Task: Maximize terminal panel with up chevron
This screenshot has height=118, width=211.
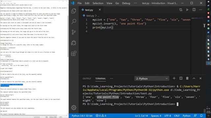Action: click(x=194, y=78)
